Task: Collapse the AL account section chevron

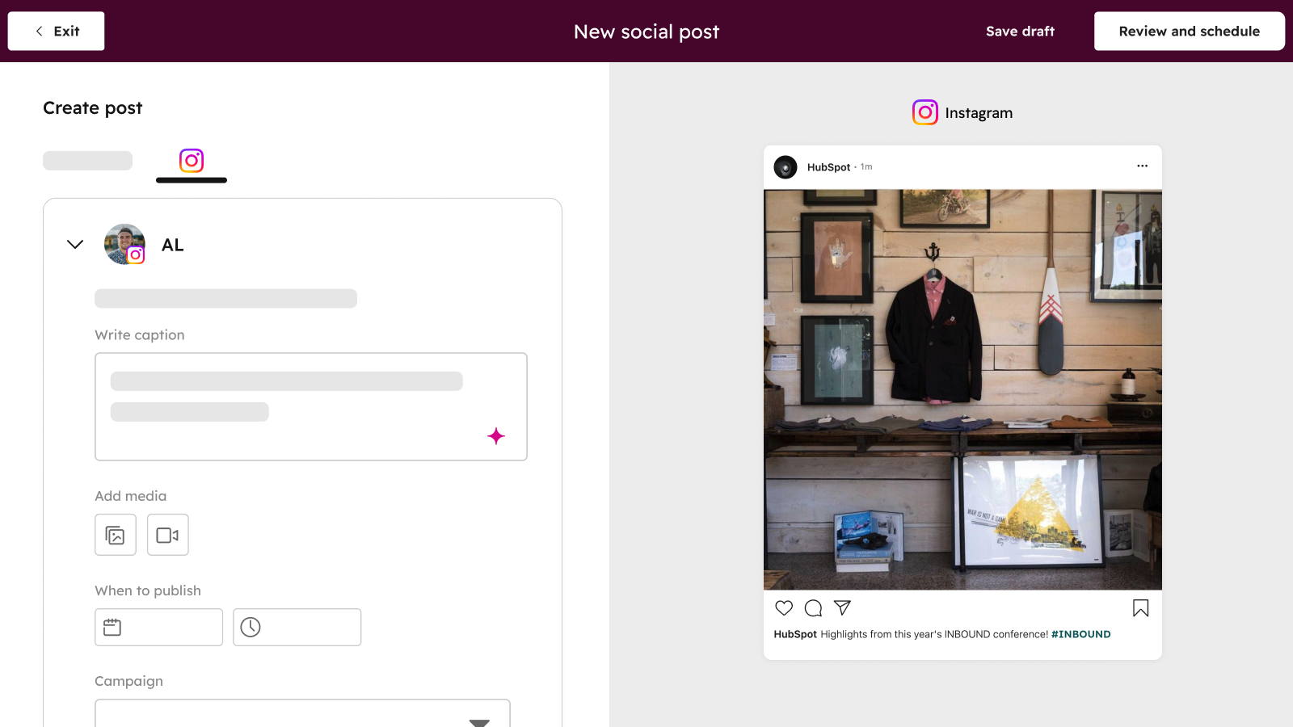Action: click(x=74, y=244)
